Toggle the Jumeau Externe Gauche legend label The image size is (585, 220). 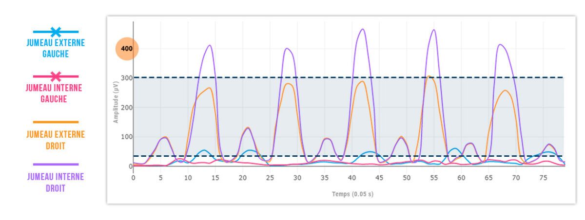tap(56, 48)
